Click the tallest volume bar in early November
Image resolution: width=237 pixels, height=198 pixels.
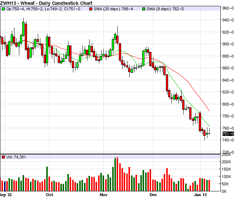click(x=117, y=174)
